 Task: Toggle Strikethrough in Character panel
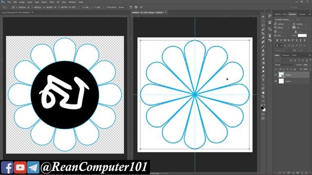click(304, 40)
